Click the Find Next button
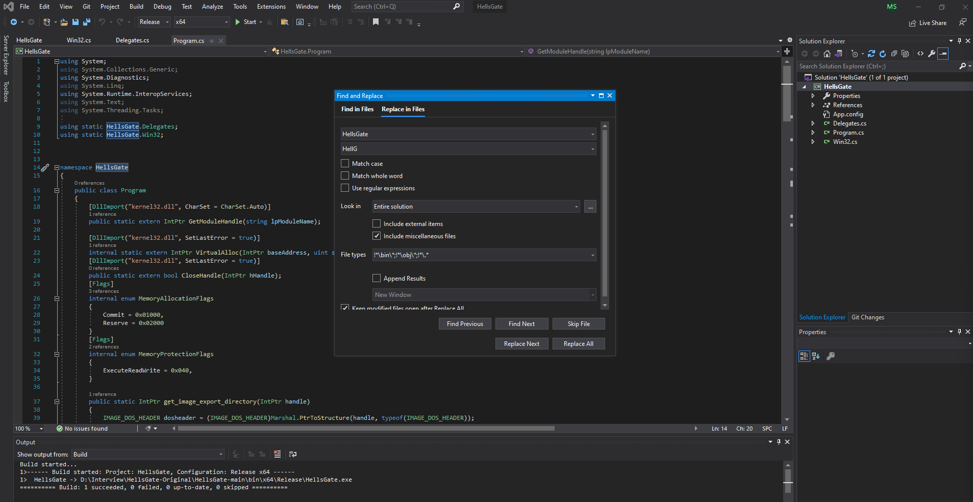973x502 pixels. coord(521,324)
